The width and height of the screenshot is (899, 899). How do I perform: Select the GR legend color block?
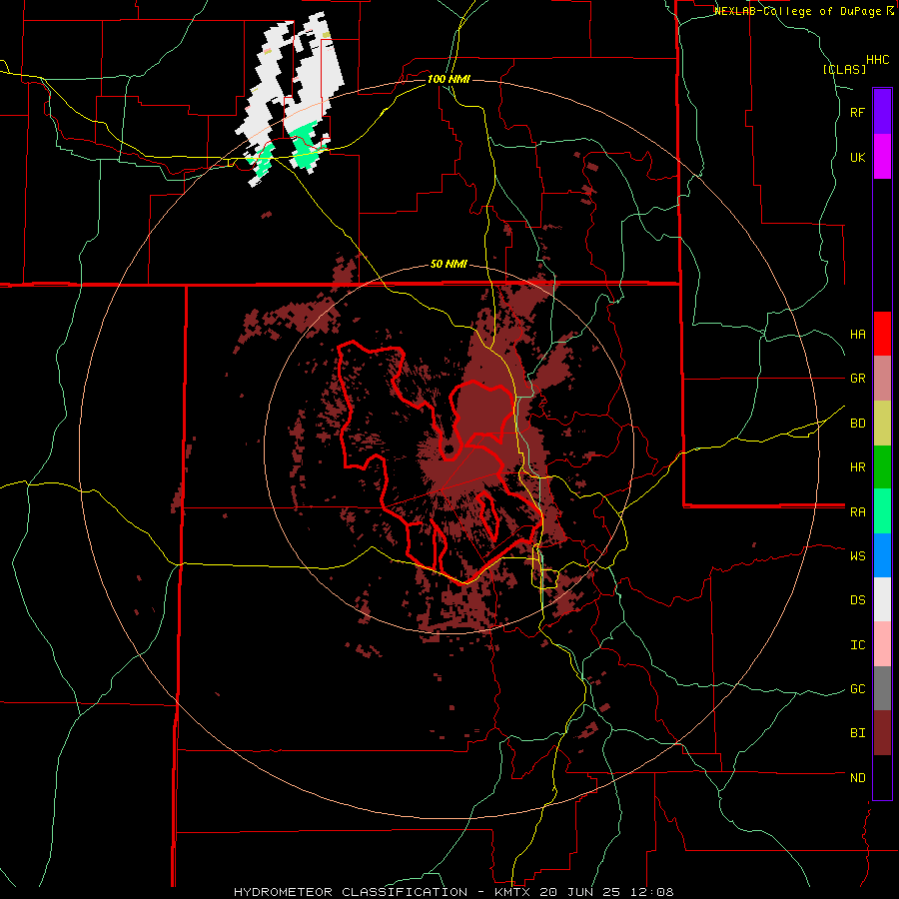[x=882, y=379]
